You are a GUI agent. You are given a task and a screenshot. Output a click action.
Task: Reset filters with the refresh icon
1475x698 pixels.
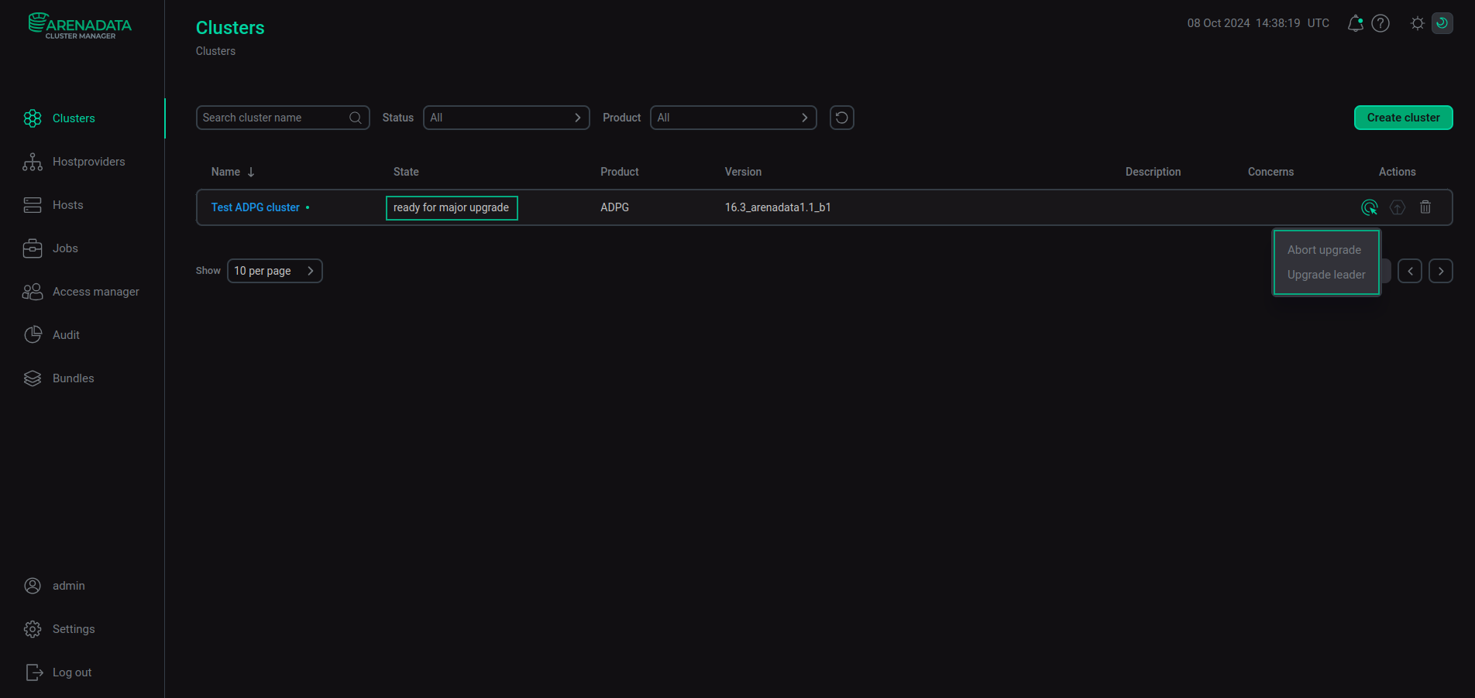click(x=841, y=118)
